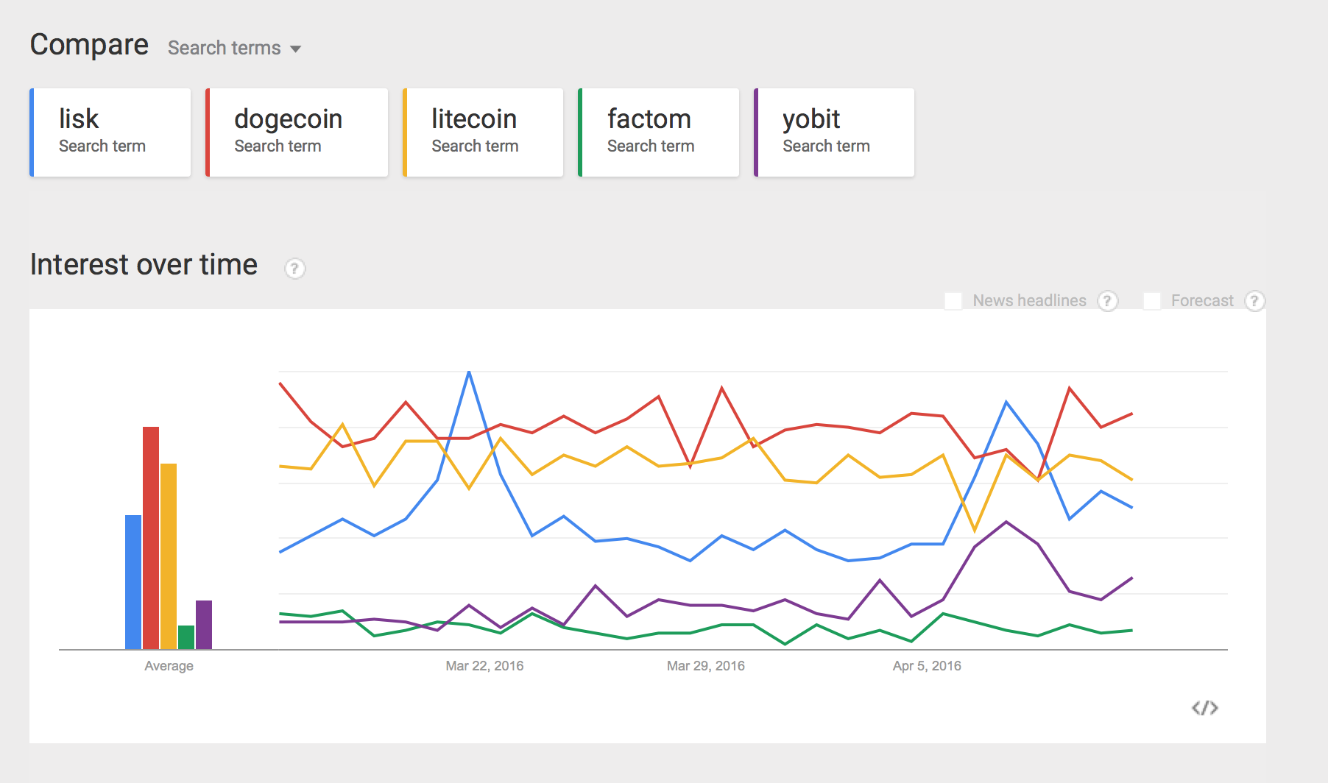Screen dimensions: 1328x783
Task: Click the Interest over time help icon
Action: tap(294, 269)
